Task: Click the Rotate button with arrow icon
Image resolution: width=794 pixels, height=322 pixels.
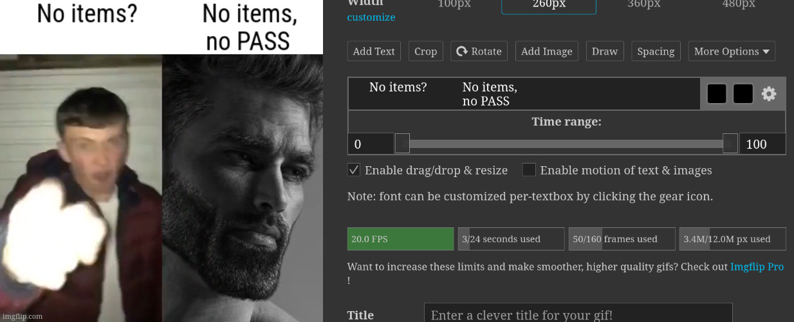Action: pyautogui.click(x=479, y=52)
